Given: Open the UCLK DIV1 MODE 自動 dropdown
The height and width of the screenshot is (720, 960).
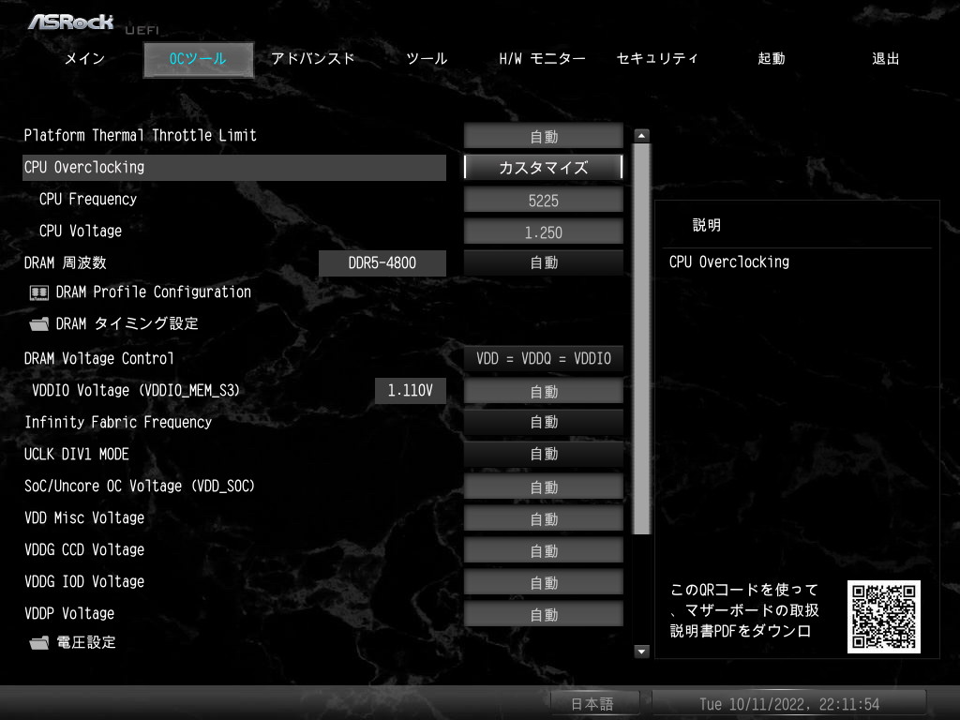Looking at the screenshot, I should (x=544, y=454).
